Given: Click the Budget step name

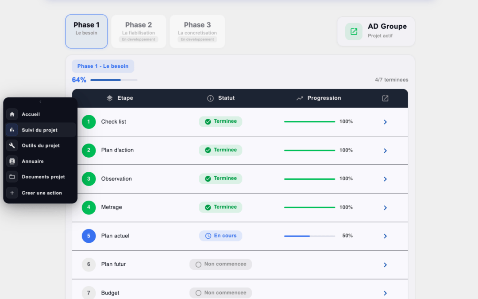Looking at the screenshot, I should point(110,293).
